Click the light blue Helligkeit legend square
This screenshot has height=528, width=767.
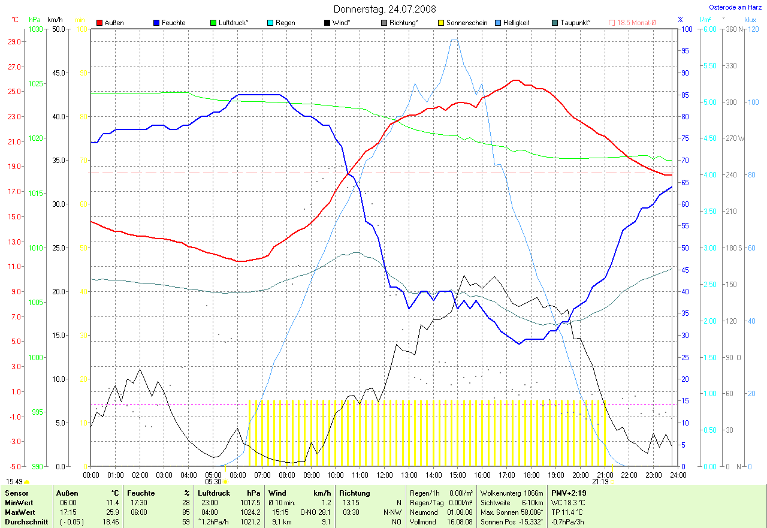click(498, 23)
